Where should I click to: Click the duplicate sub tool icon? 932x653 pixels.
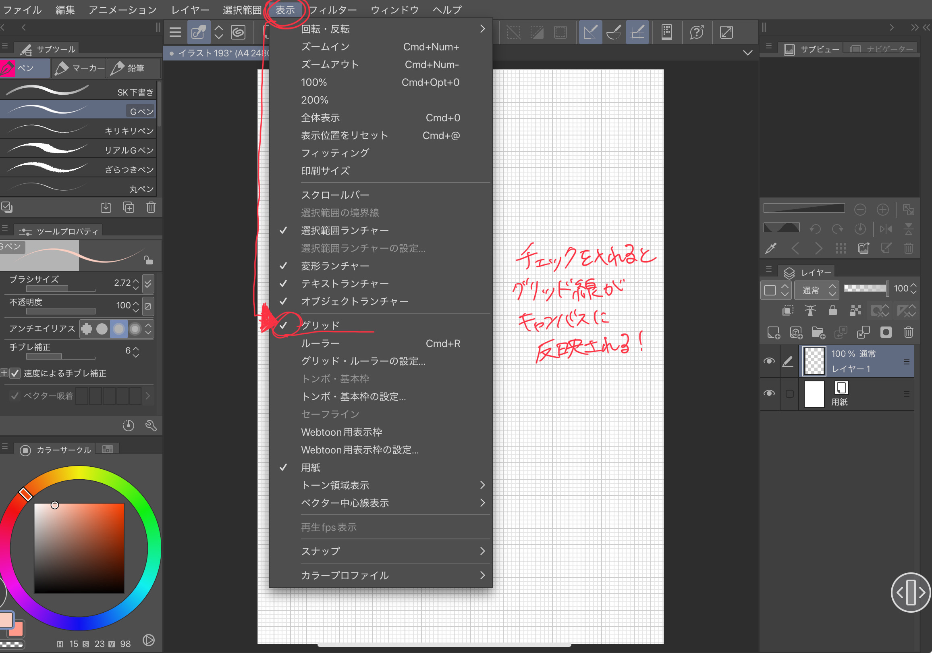pyautogui.click(x=128, y=208)
